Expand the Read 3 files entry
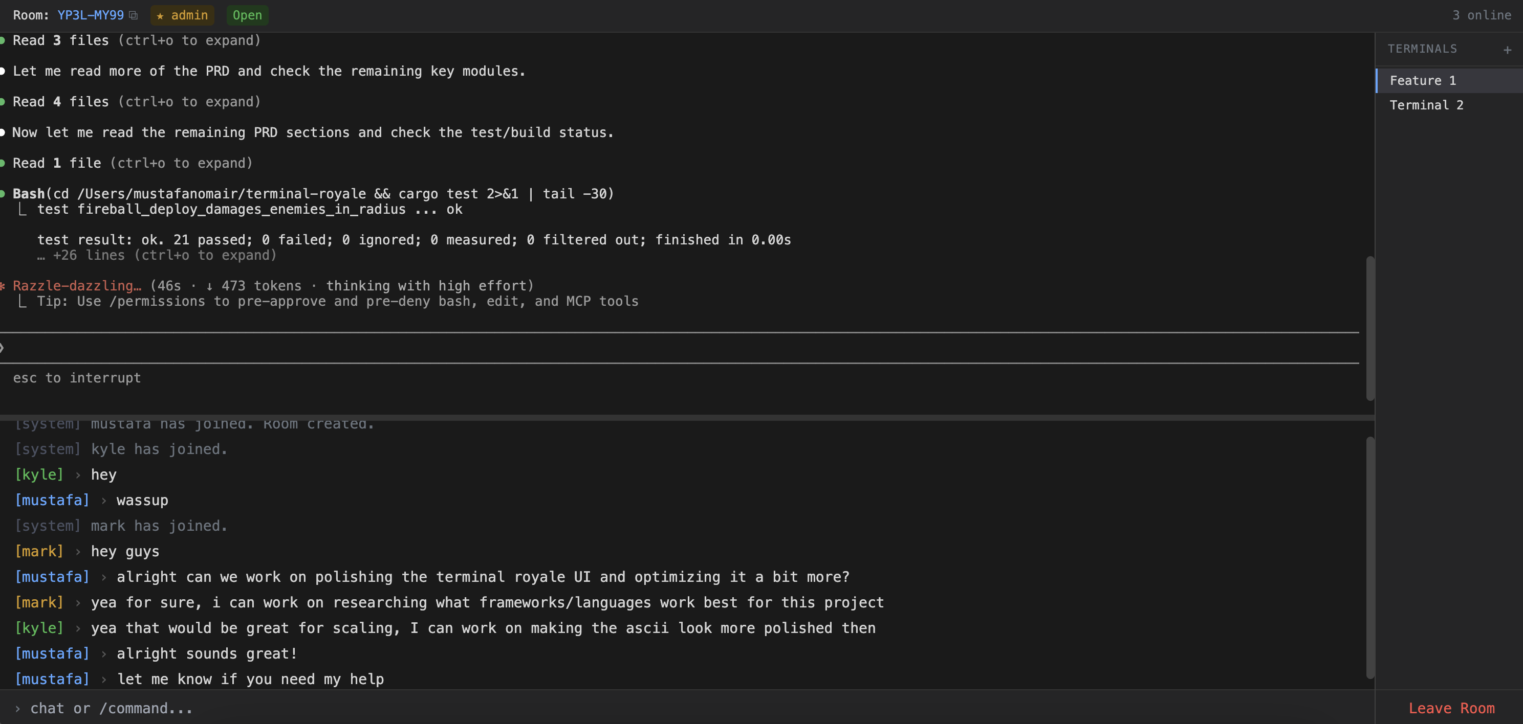This screenshot has height=724, width=1523. 136,41
